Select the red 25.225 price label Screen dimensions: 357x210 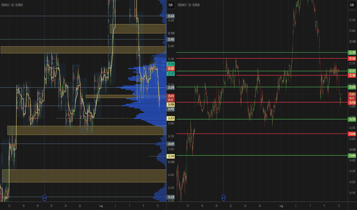point(171,69)
